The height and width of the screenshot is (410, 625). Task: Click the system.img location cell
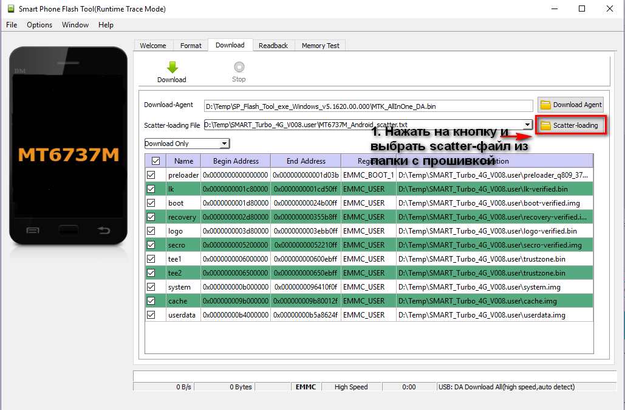[x=494, y=287]
